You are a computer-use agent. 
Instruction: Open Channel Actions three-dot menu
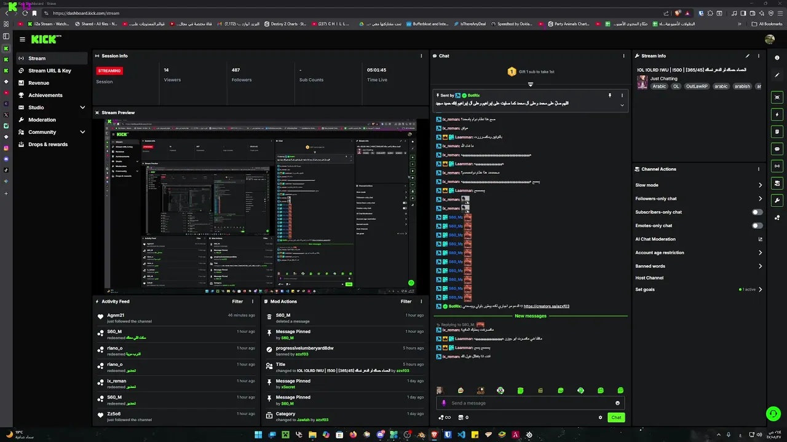(759, 169)
